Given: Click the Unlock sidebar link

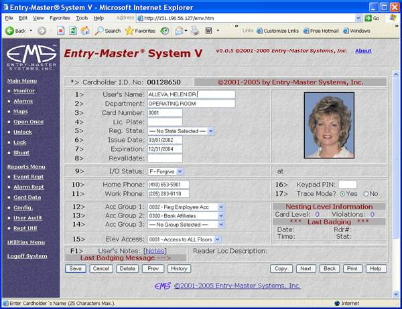Looking at the screenshot, I should (x=23, y=132).
